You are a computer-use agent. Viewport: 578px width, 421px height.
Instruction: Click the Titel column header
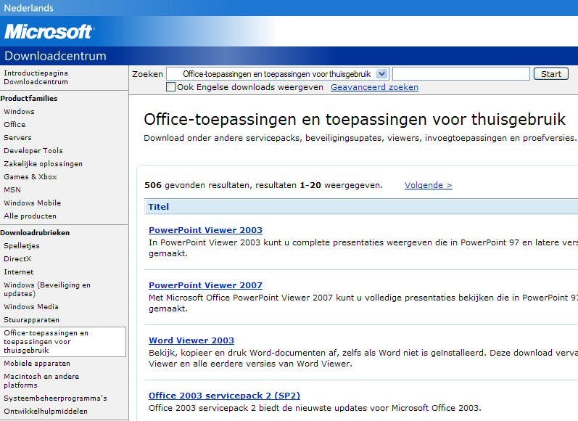(x=159, y=207)
